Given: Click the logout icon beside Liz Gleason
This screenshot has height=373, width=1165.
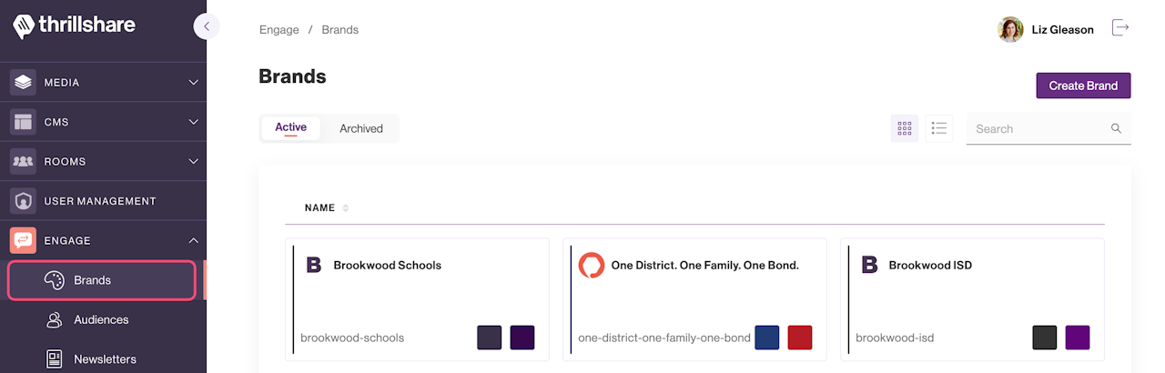Looking at the screenshot, I should pos(1120,28).
